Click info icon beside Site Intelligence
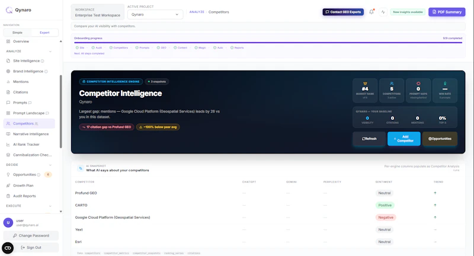The image size is (474, 256). pos(42,61)
